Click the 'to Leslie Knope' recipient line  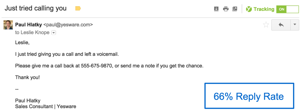32,33
